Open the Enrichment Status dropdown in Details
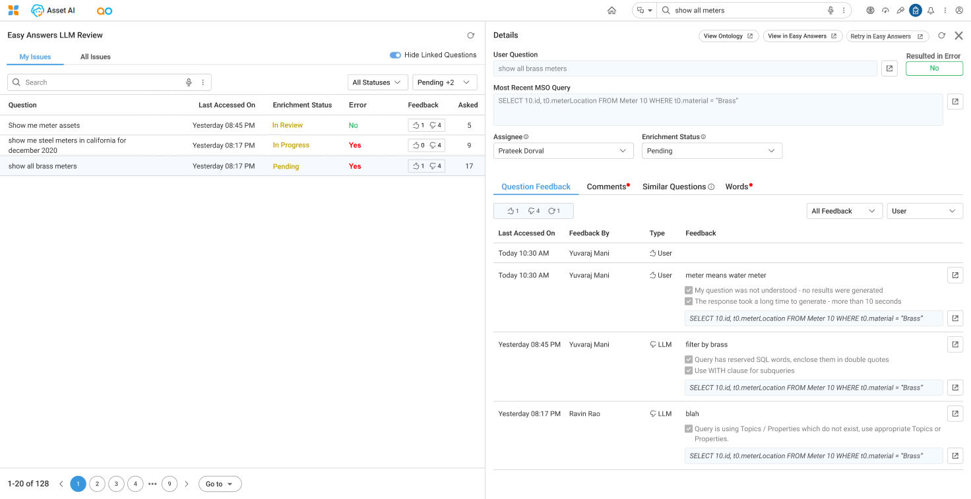 [712, 151]
